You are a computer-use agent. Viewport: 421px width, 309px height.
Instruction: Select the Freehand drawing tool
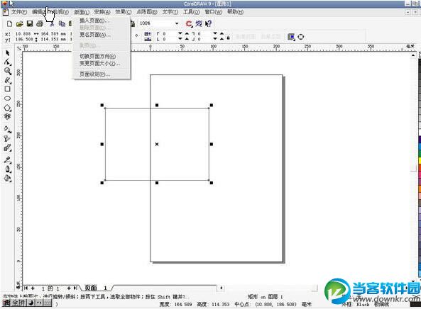(8, 80)
